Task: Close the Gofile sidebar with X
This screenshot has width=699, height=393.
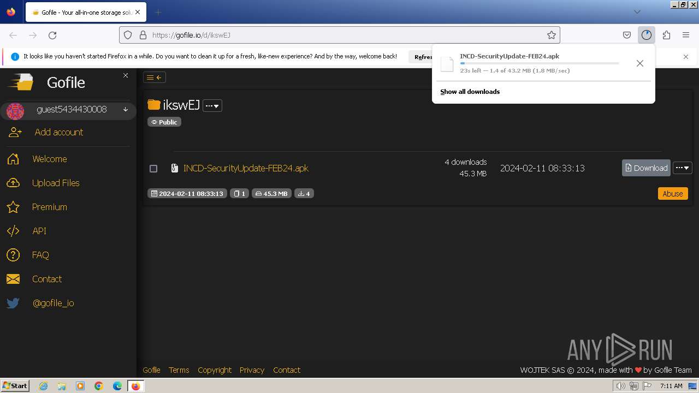Action: click(126, 75)
